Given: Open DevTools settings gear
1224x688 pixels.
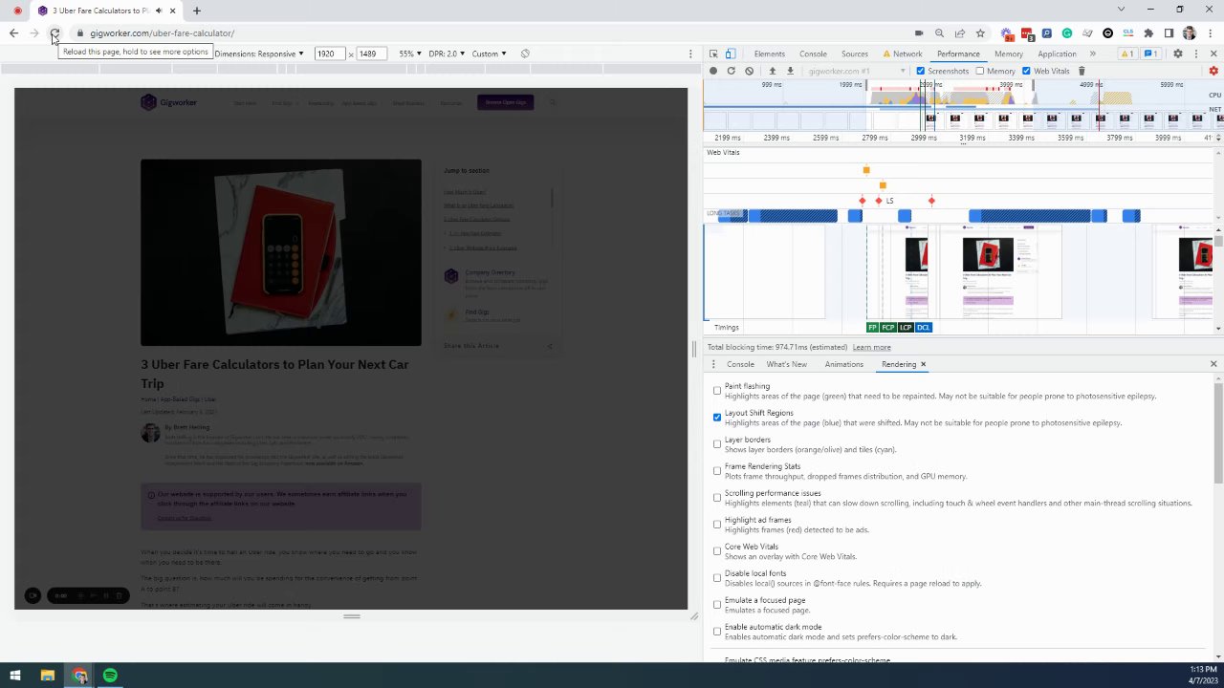Looking at the screenshot, I should pos(1178,54).
